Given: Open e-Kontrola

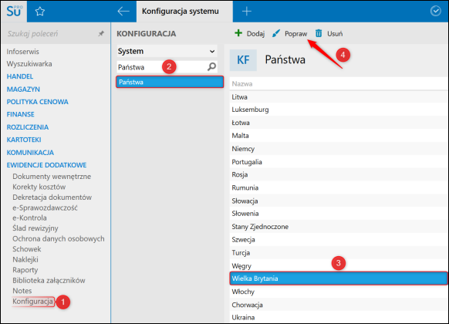Looking at the screenshot, I should point(29,218).
